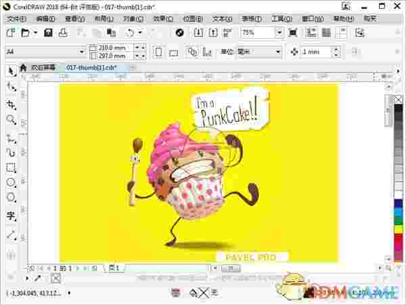Click the Import icon with down arrow
406x305 pixels.
pyautogui.click(x=198, y=33)
